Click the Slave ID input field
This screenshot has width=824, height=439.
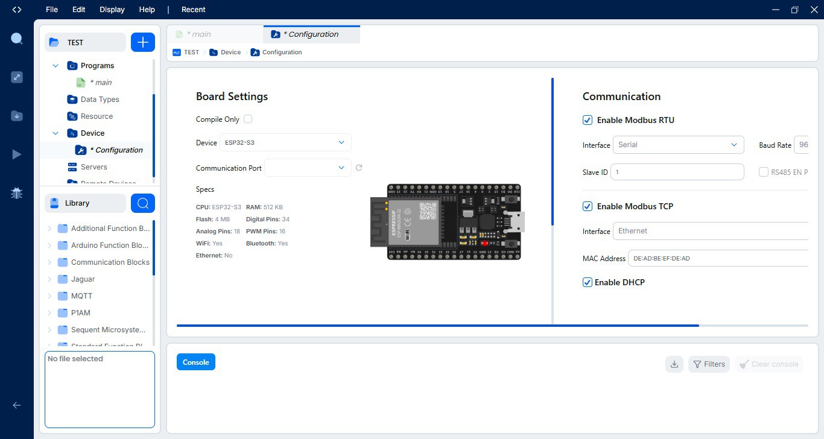coord(677,172)
